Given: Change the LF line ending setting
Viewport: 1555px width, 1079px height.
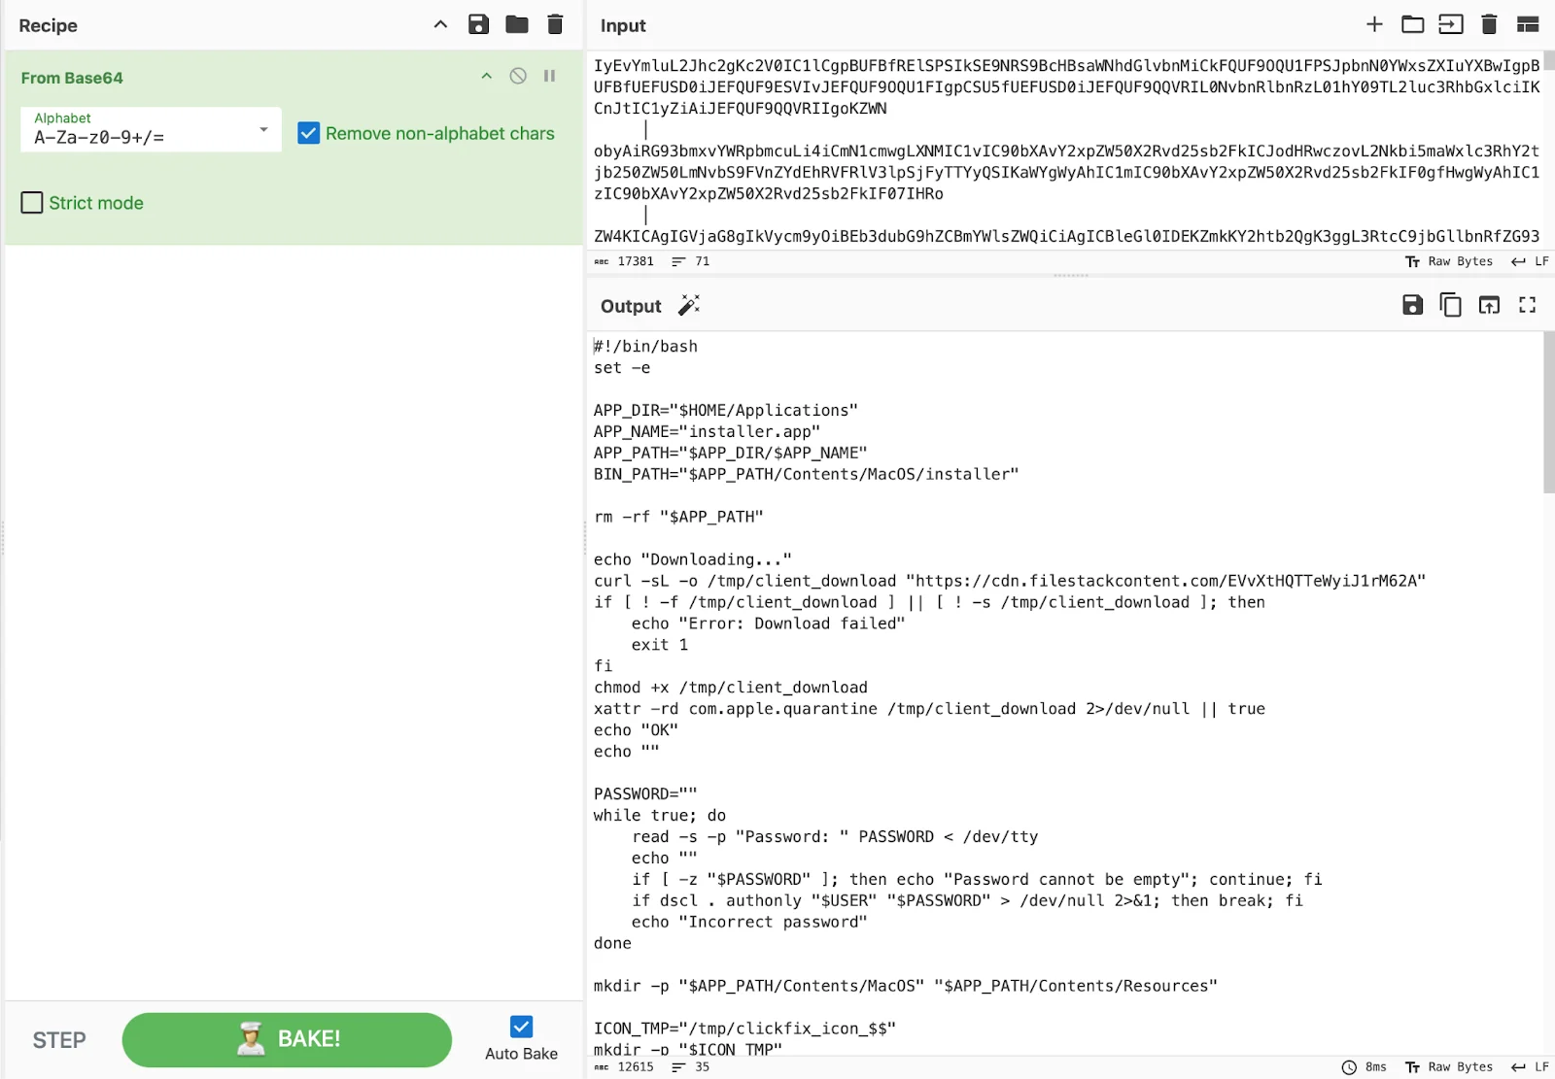Looking at the screenshot, I should click(1530, 261).
